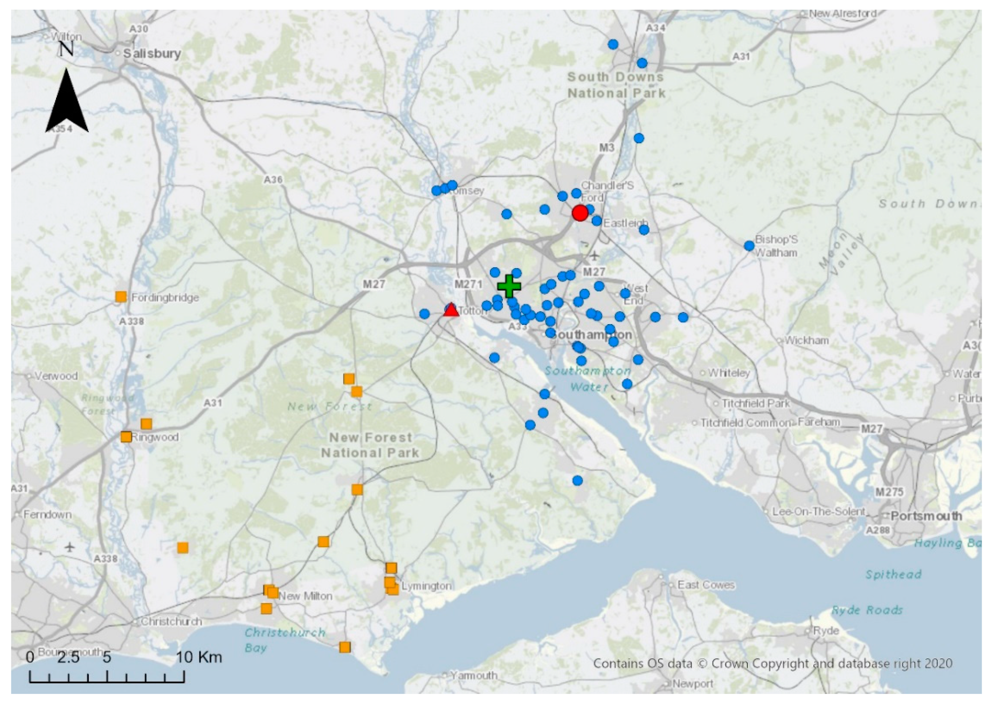Click the airport plane icon near Eastleigh

[x=595, y=256]
